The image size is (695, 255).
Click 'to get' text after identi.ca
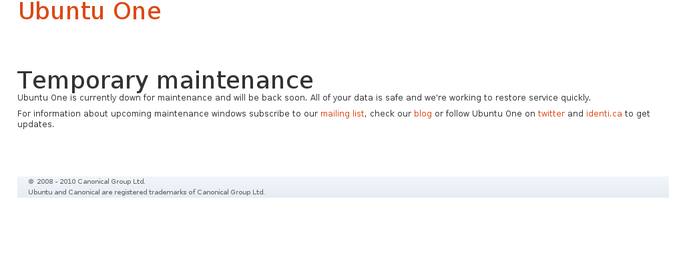(x=638, y=114)
